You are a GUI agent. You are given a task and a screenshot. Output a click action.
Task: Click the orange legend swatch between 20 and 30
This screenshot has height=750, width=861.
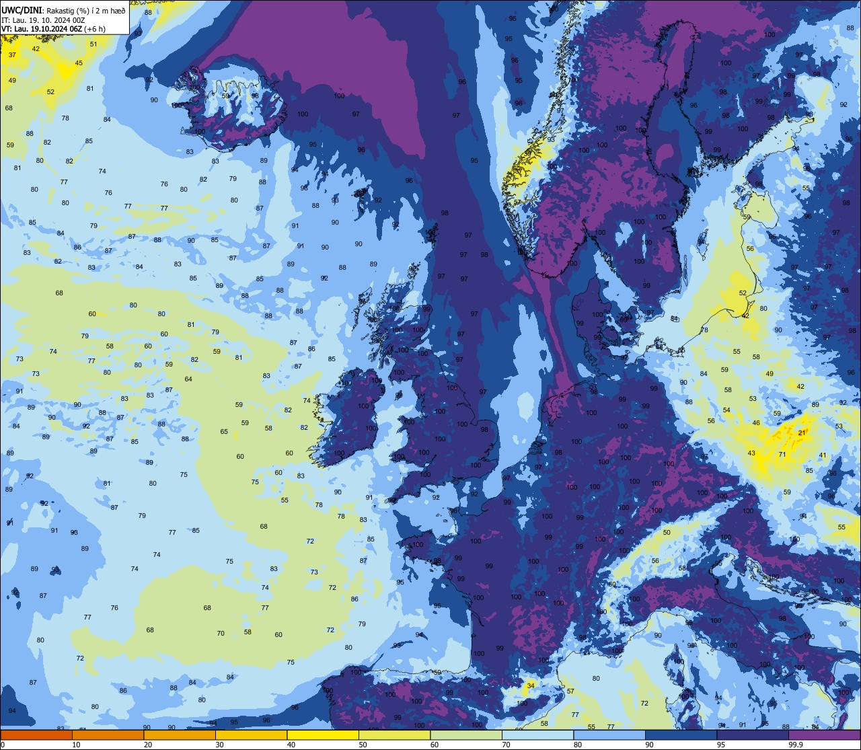click(180, 735)
